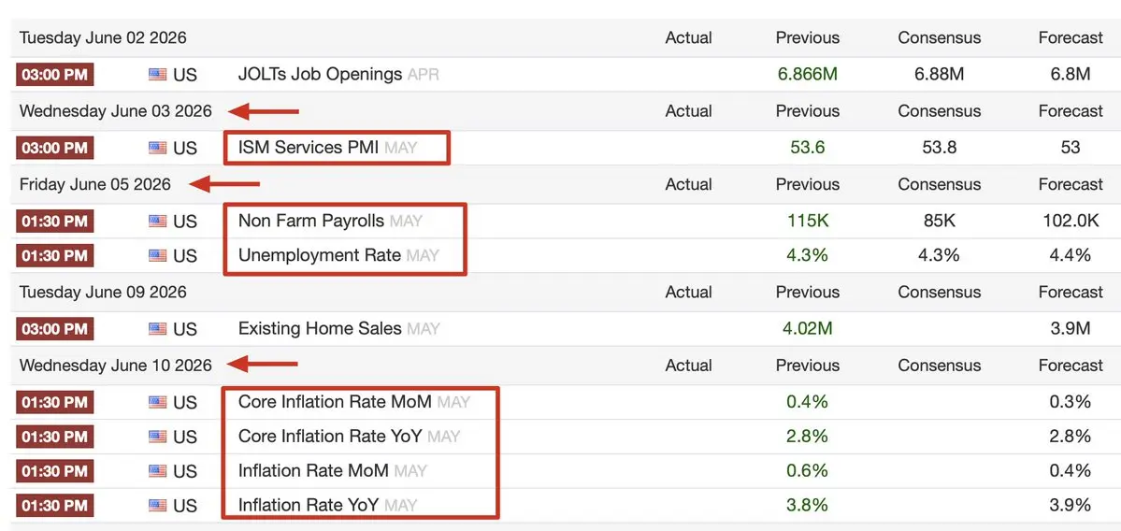Viewport: 1121px width, 531px height.
Task: Click the US flag beside Non Farm Payrolls
Action: [x=157, y=222]
